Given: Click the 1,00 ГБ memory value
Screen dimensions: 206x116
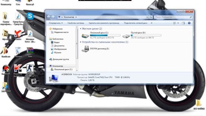Looking at the screenshot, I should [x=91, y=80].
